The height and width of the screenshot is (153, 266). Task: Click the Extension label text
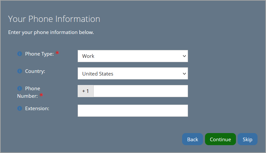[x=37, y=109]
